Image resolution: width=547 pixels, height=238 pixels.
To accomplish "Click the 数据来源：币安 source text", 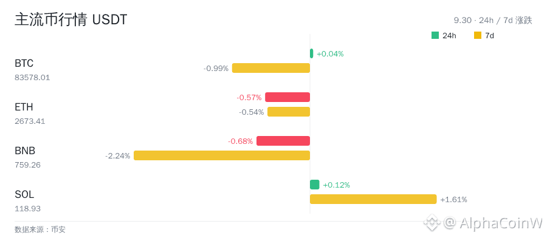I will tap(40, 229).
